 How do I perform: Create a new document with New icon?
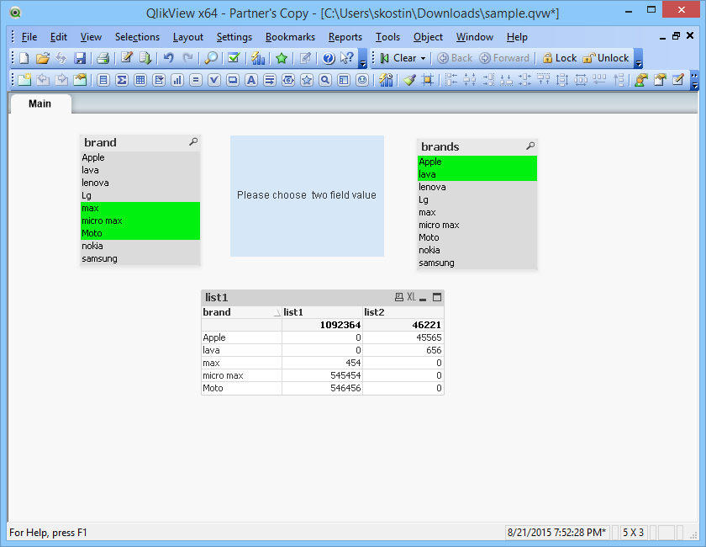tap(24, 58)
